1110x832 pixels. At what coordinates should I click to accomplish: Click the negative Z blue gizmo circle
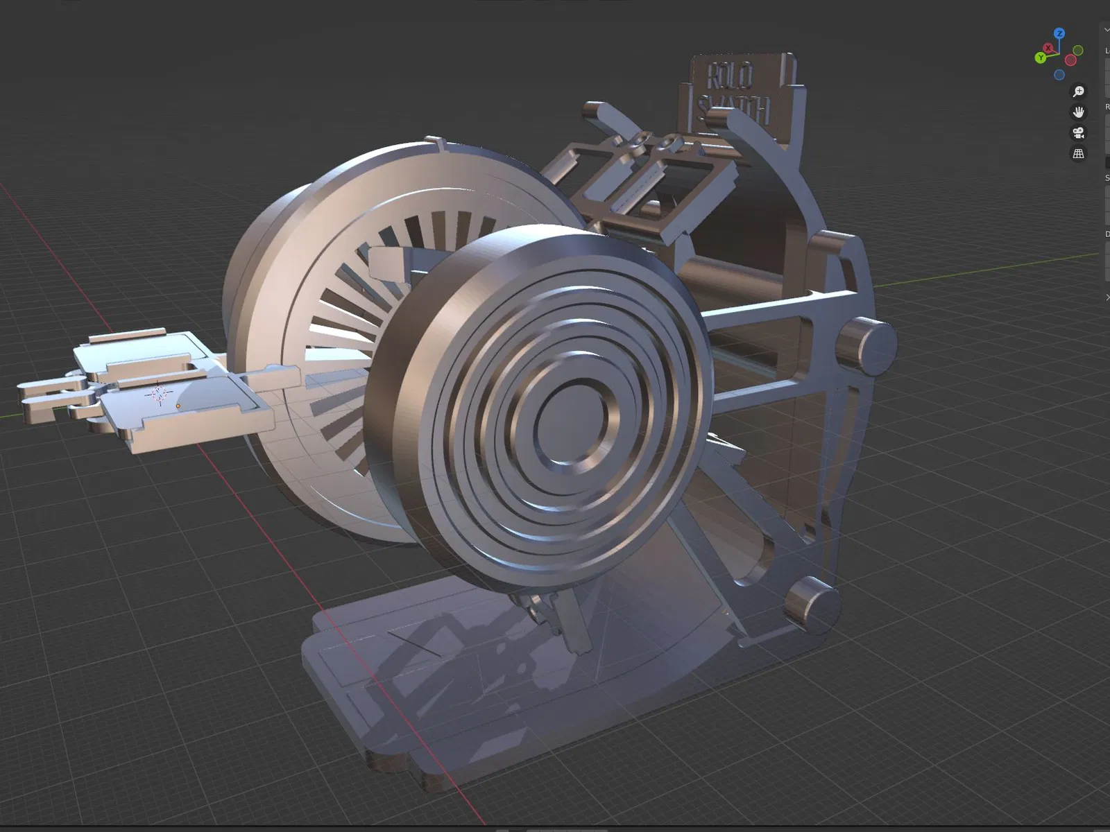tap(1059, 75)
